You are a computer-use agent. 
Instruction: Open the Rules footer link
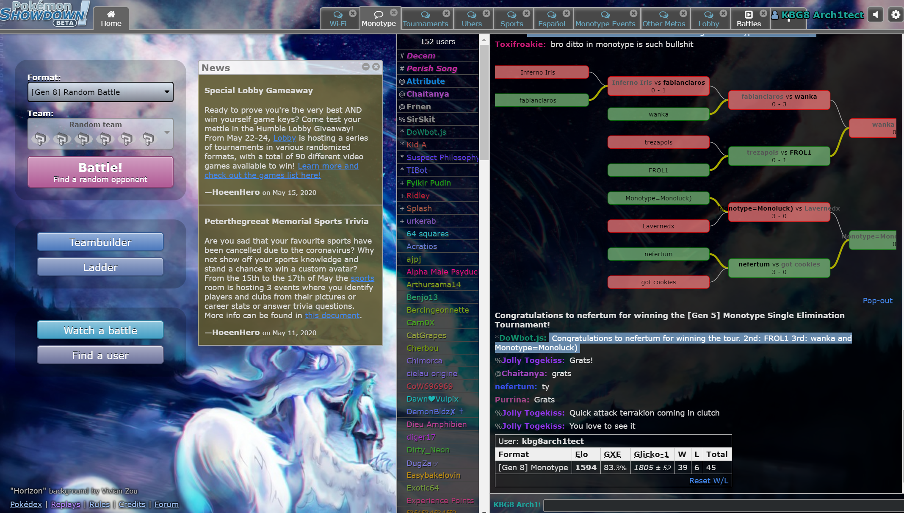tap(100, 504)
